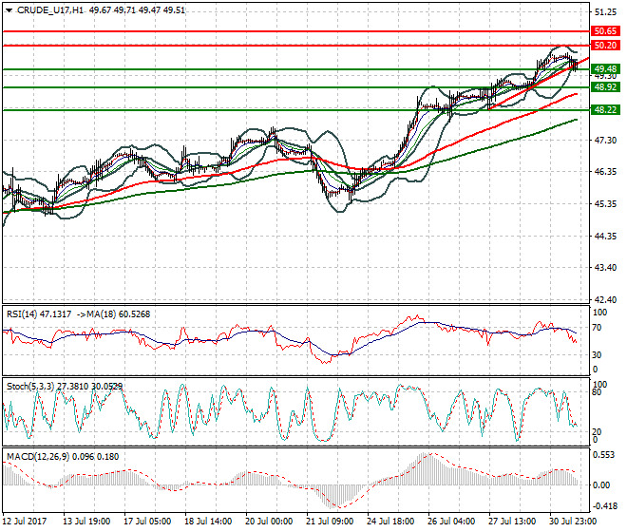The width and height of the screenshot is (627, 532).
Task: Click the 44.35 price scale value
Action: (x=605, y=236)
